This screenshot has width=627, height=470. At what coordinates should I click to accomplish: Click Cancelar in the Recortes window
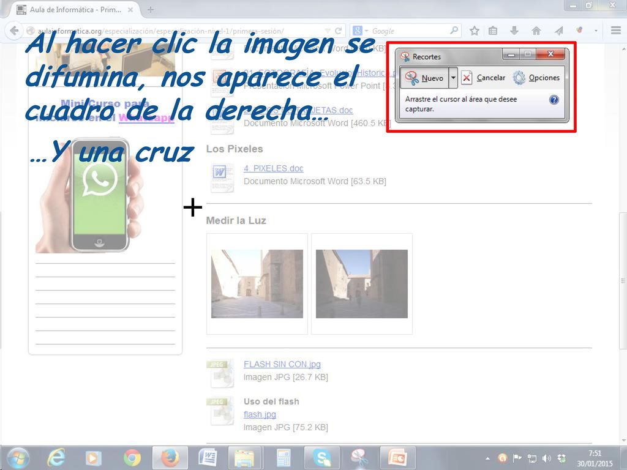click(x=483, y=78)
